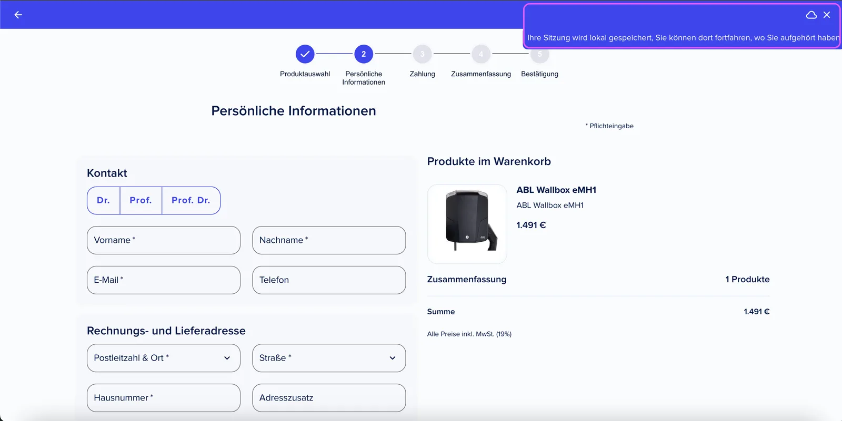Click the 'Kontakt' section heading

(x=107, y=173)
